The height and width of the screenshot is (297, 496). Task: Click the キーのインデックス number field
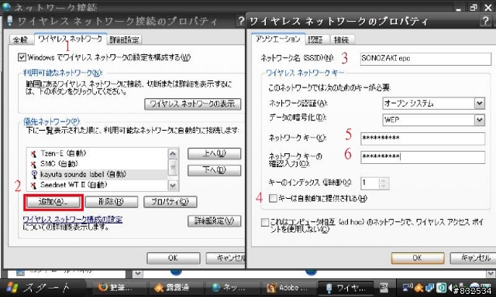(370, 183)
